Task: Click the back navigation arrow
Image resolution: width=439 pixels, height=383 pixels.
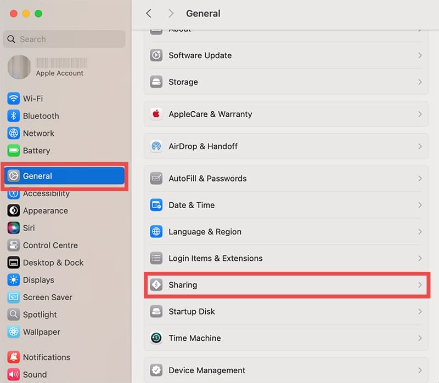Action: tap(149, 13)
